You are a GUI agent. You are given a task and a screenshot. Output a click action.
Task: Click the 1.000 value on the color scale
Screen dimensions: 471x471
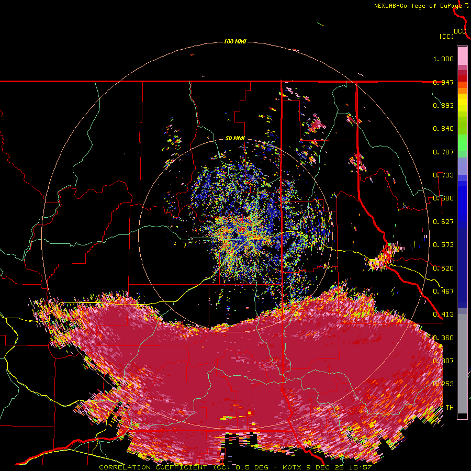click(443, 59)
